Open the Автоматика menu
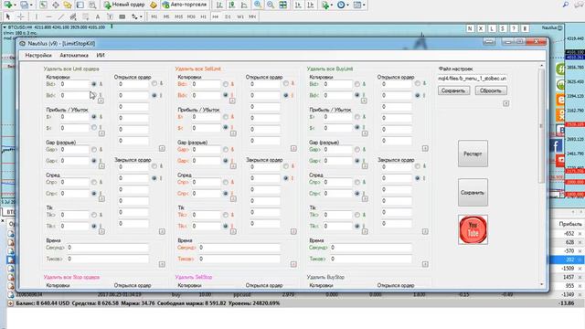 coord(74,55)
